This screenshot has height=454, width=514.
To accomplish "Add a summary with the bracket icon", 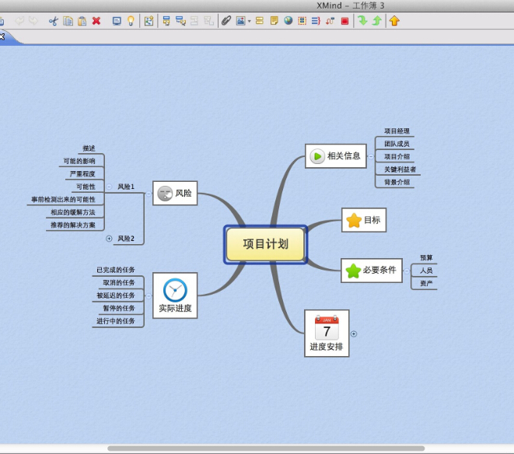I will point(316,21).
